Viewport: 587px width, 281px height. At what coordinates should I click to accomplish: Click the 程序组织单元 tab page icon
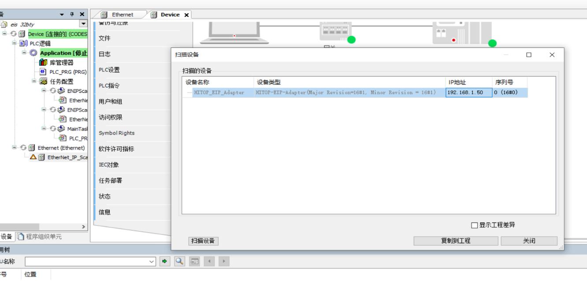(x=20, y=237)
